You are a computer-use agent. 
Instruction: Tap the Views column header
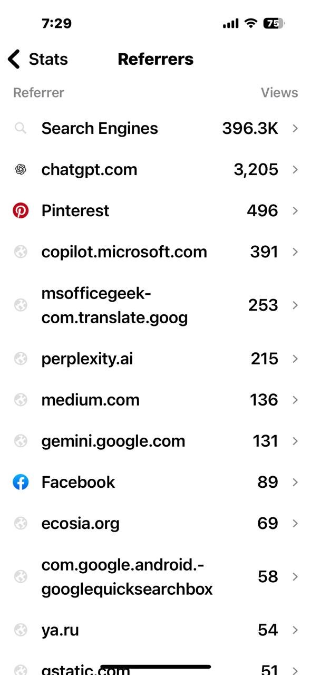point(279,92)
